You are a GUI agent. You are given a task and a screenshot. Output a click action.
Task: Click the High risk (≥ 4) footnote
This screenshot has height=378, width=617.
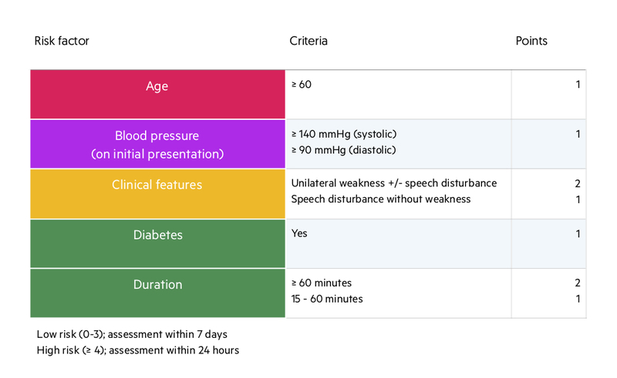coord(138,350)
